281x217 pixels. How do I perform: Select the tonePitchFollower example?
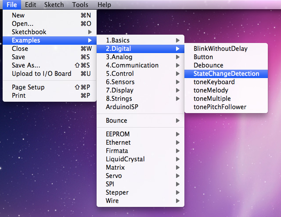tap(220, 107)
